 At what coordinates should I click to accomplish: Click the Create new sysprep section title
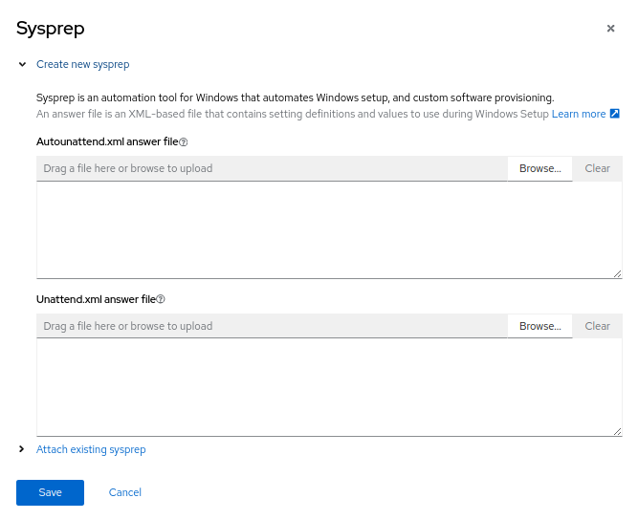pyautogui.click(x=82, y=64)
